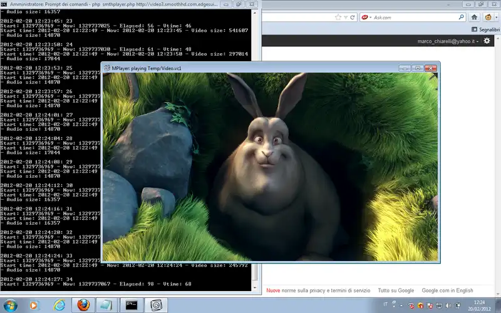Viewport: 501px width, 313px height.
Task: Show hidden system tray icons
Action: pos(401,305)
